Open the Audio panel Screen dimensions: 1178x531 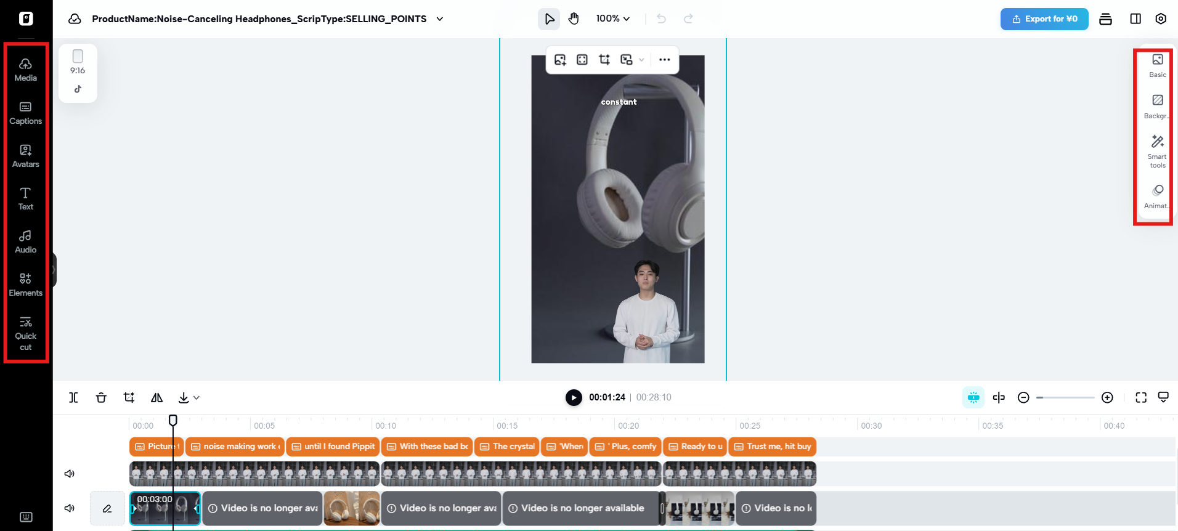click(25, 241)
